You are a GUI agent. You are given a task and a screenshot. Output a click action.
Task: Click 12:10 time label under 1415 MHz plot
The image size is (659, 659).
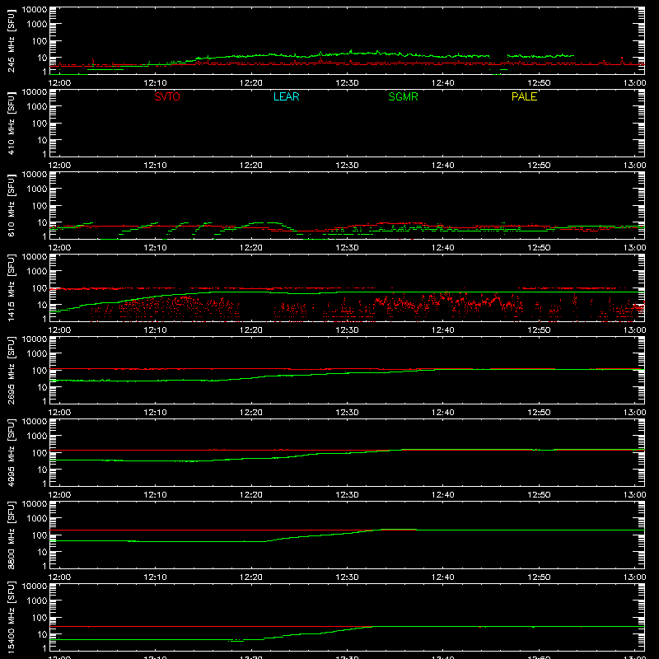click(x=155, y=330)
